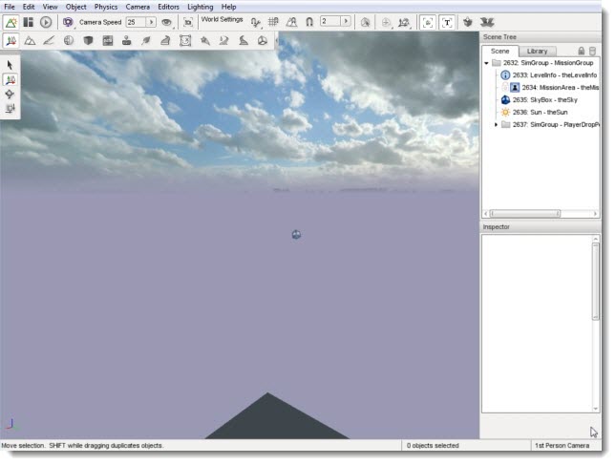Toggle rendering of object icons

(x=428, y=22)
